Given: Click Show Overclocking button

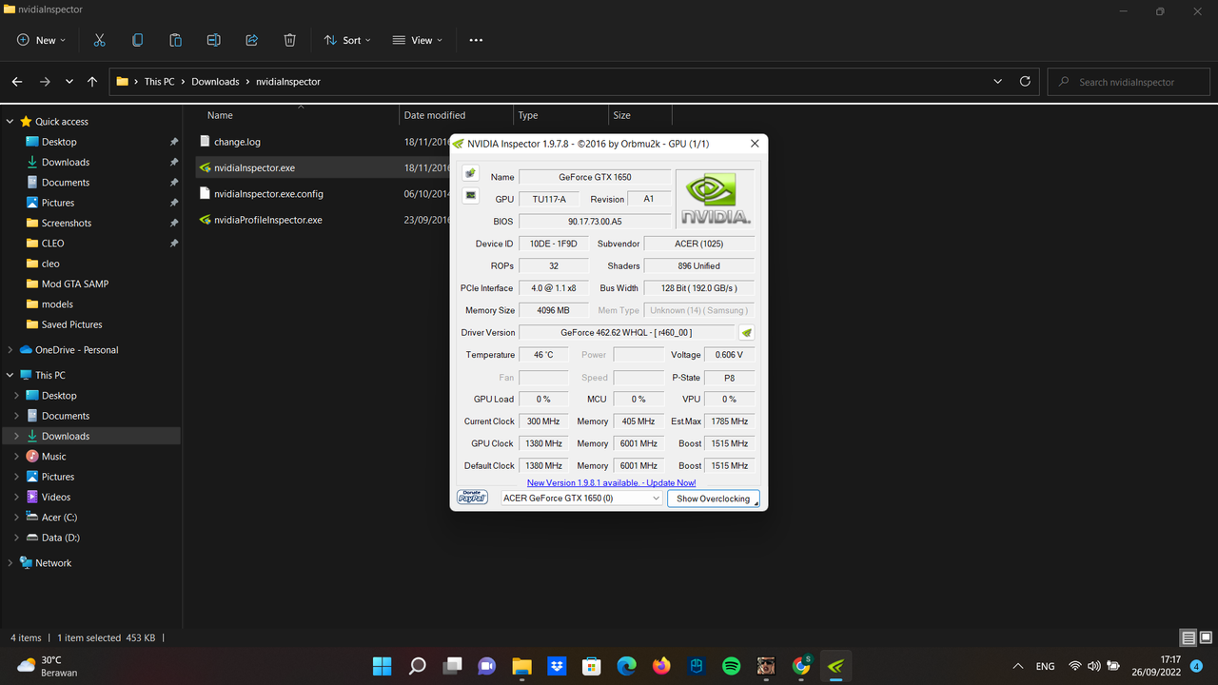Looking at the screenshot, I should tap(713, 499).
